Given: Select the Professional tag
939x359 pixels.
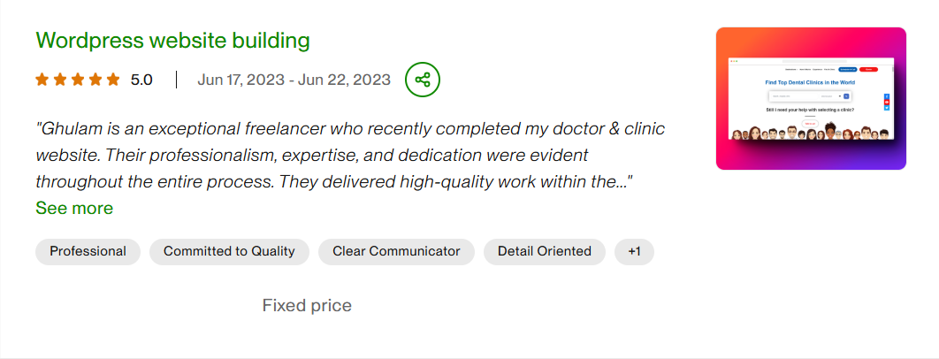Looking at the screenshot, I should coord(88,251).
